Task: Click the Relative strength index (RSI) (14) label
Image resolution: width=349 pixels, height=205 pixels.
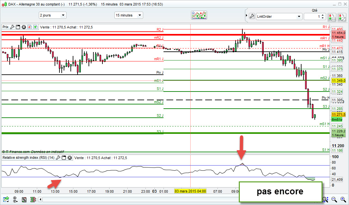Action: tap(28, 157)
